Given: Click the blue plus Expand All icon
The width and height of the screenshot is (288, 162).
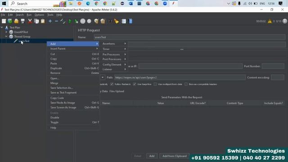Looking at the screenshot, I should click(50, 21).
